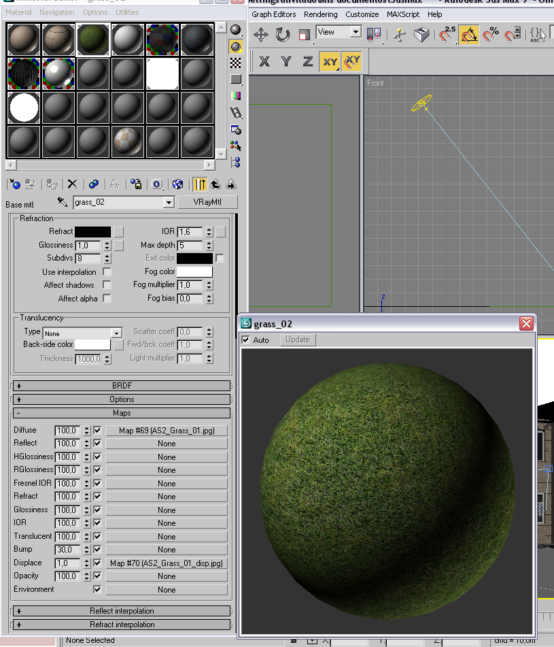This screenshot has width=554, height=647.
Task: Click the Back-side color swatch
Action: (x=92, y=344)
